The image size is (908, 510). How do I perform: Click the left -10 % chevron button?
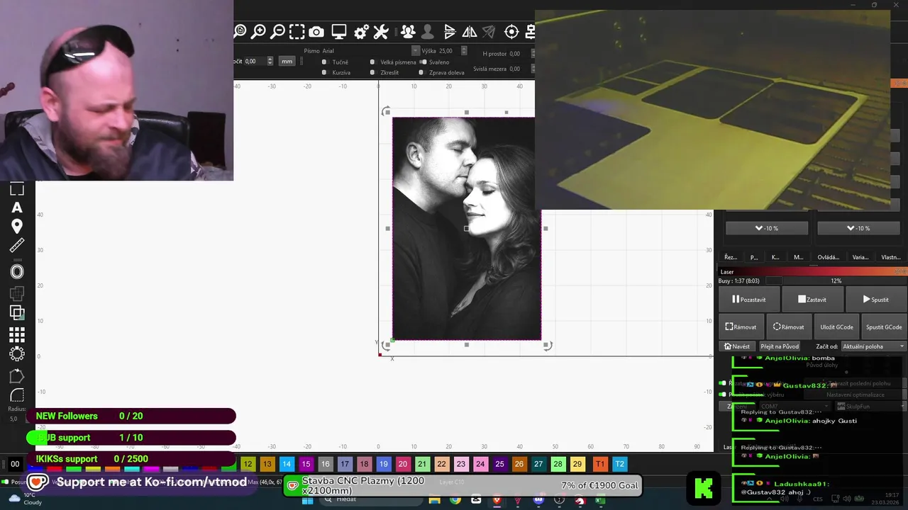pos(766,228)
